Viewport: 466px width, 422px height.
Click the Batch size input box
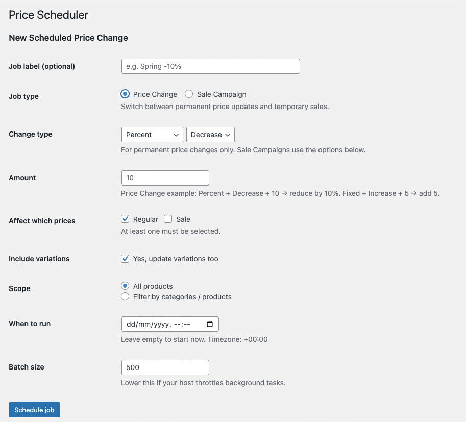[165, 367]
